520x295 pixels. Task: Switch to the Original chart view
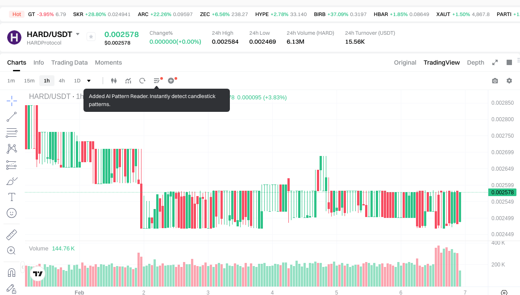click(x=405, y=62)
